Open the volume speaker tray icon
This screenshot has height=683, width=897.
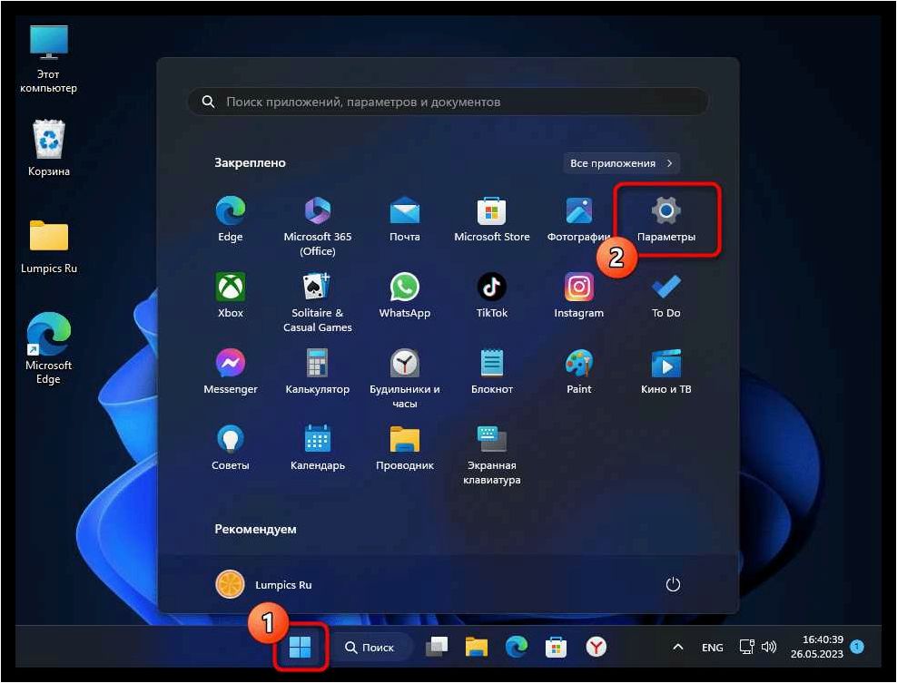click(x=769, y=647)
